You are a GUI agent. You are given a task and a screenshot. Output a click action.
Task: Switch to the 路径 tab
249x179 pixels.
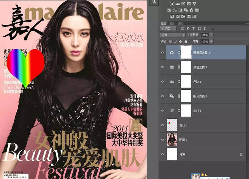point(181,23)
